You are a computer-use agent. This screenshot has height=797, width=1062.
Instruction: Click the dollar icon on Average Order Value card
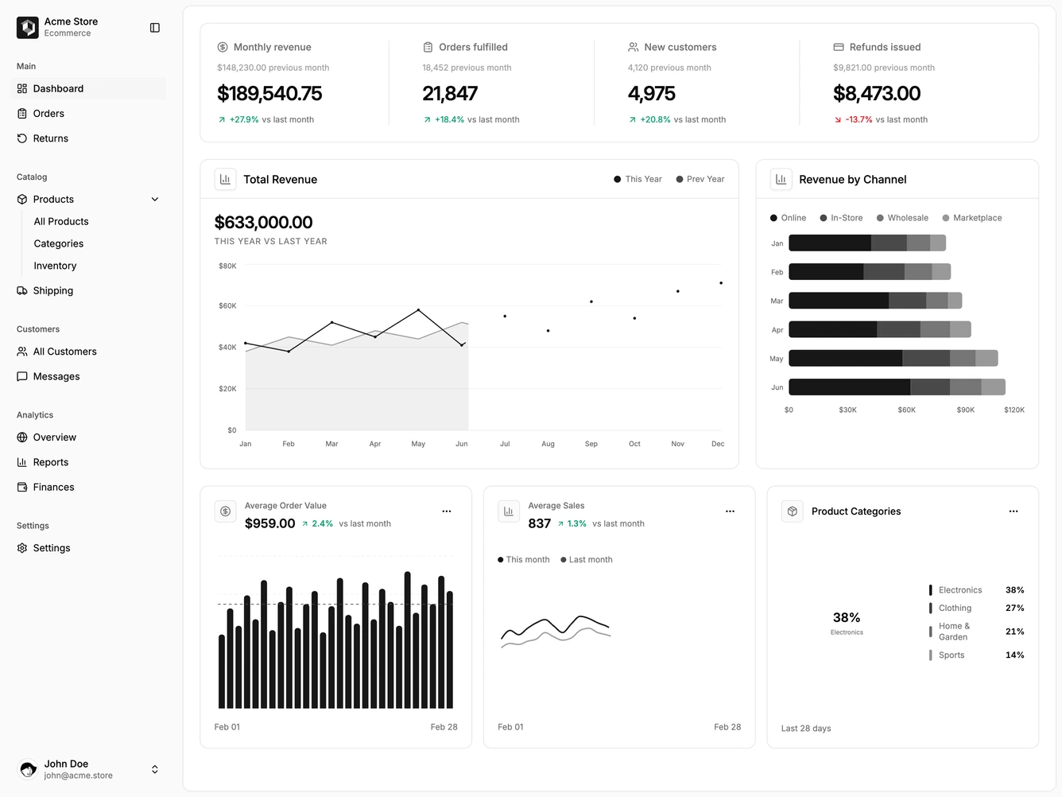tap(226, 511)
